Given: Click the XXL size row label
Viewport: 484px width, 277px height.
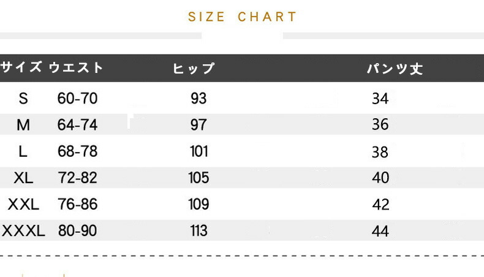Looking at the screenshot, I should click(x=23, y=204).
